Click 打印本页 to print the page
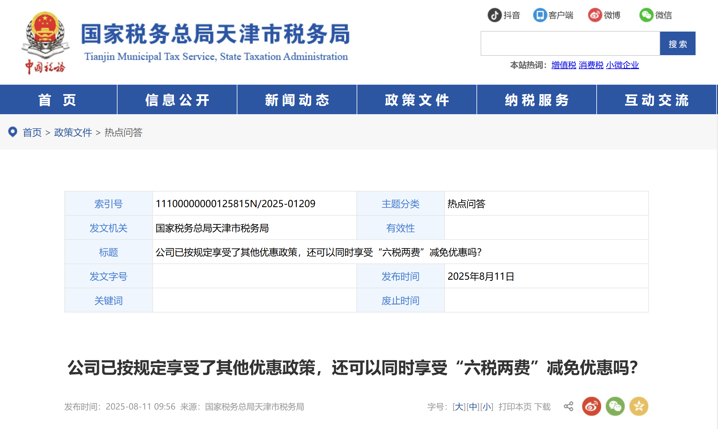Screen dimensions: 718x429 pos(515,406)
